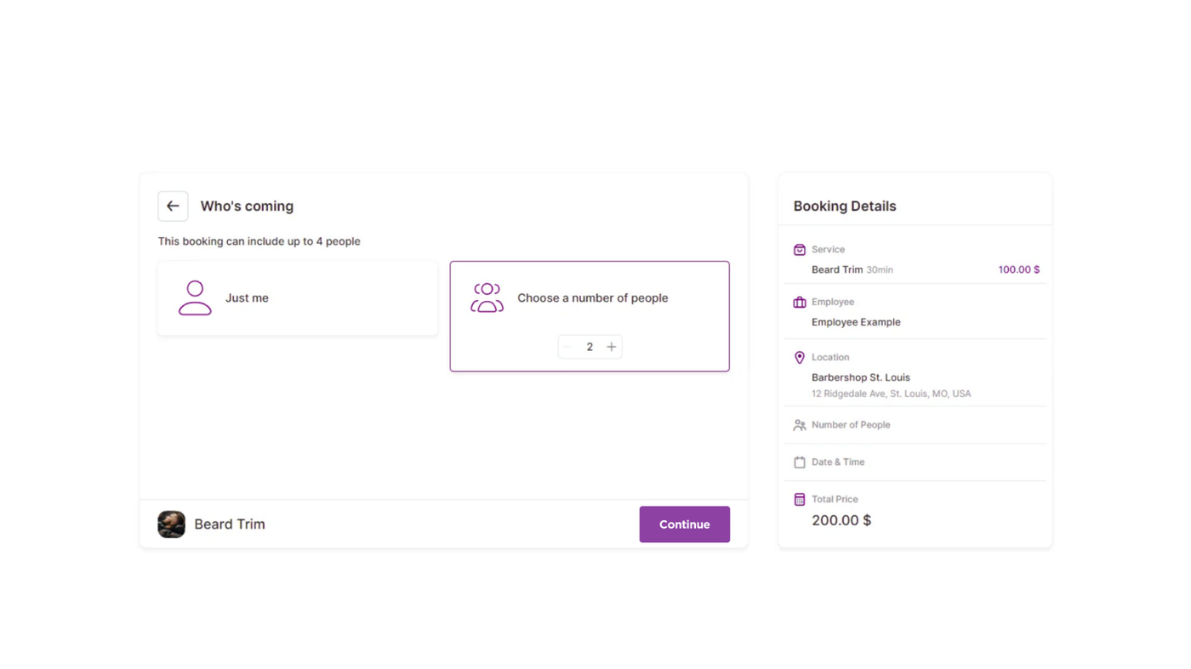The image size is (1191, 669).
Task: Click the Service shopping bag icon
Action: pyautogui.click(x=800, y=250)
